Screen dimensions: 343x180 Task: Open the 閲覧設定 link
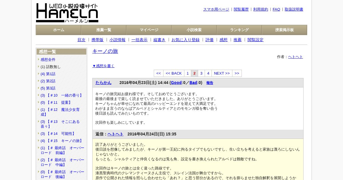[x=256, y=40]
